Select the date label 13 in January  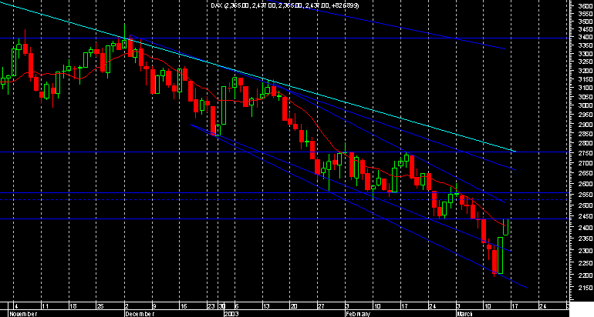(x=266, y=305)
